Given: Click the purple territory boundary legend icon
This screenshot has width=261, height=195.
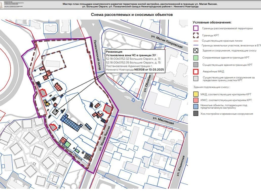Looking at the screenshot, I should (196, 29).
